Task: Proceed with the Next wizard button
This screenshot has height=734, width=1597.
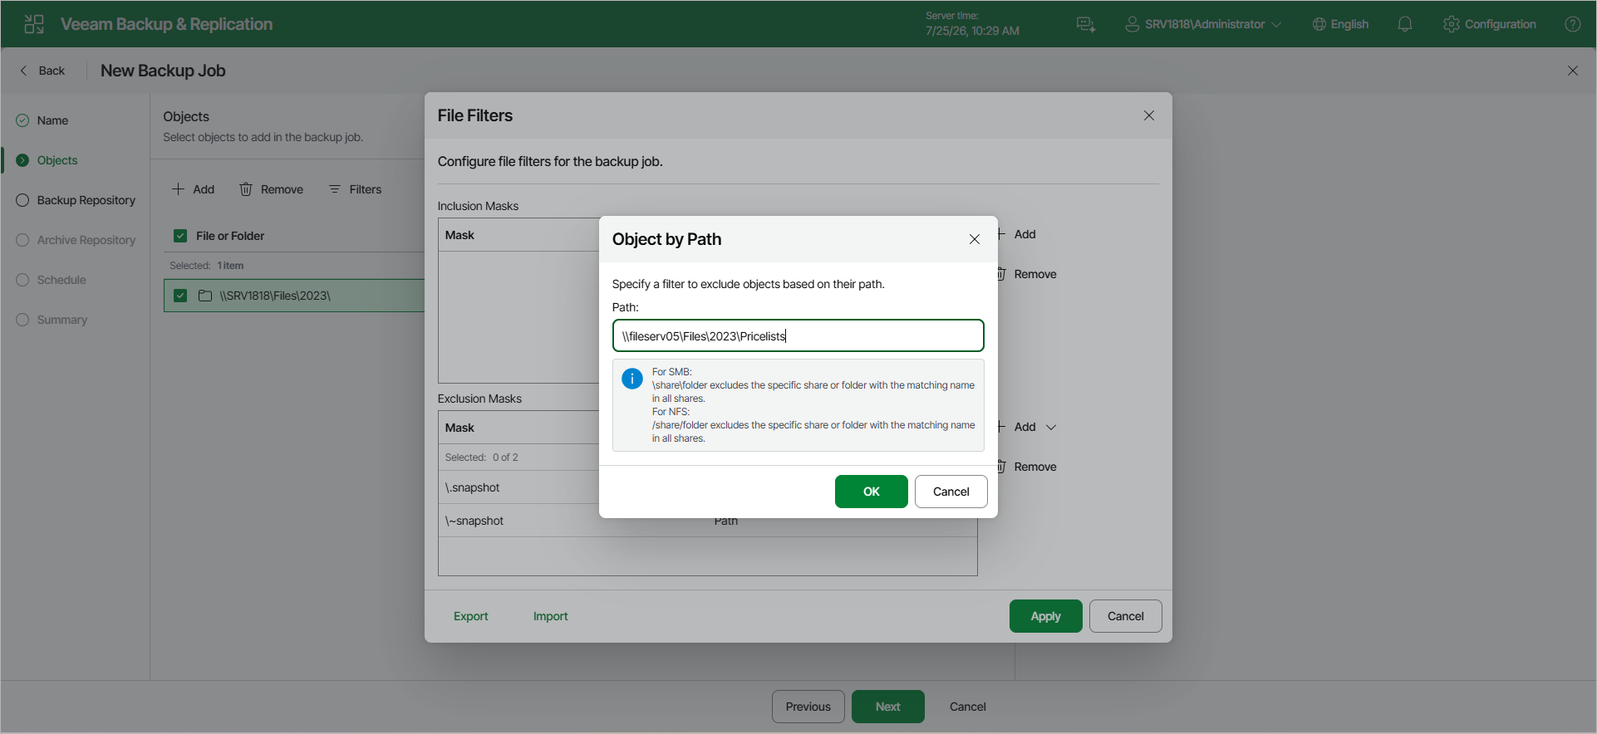Action: (x=887, y=707)
